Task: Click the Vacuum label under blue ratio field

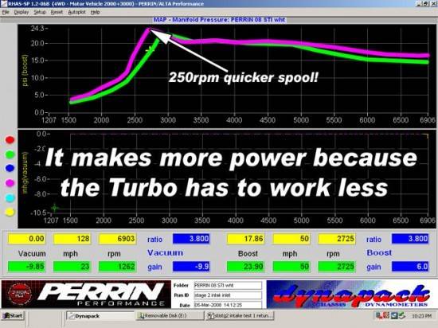Action: click(165, 252)
